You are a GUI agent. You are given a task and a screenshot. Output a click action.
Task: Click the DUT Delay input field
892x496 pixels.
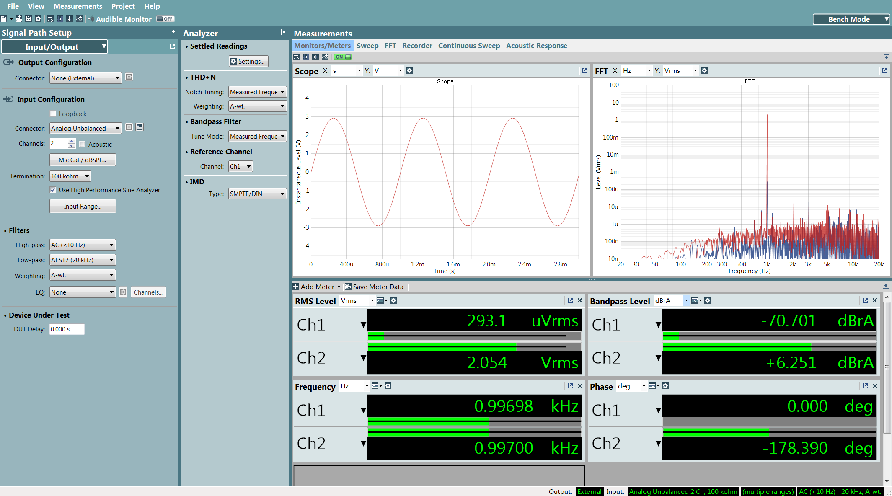(67, 329)
